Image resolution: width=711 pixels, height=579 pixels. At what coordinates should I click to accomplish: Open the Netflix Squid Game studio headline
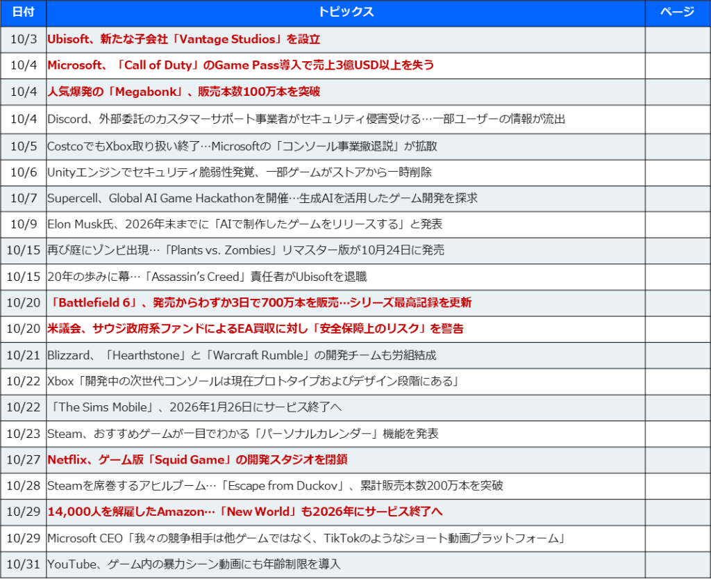point(197,459)
